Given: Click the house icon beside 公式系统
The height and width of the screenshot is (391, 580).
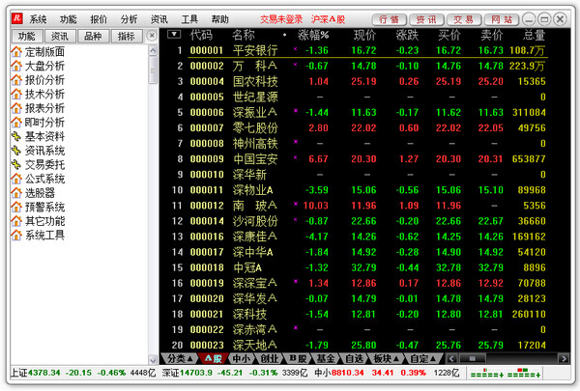Looking at the screenshot, I should coord(16,179).
